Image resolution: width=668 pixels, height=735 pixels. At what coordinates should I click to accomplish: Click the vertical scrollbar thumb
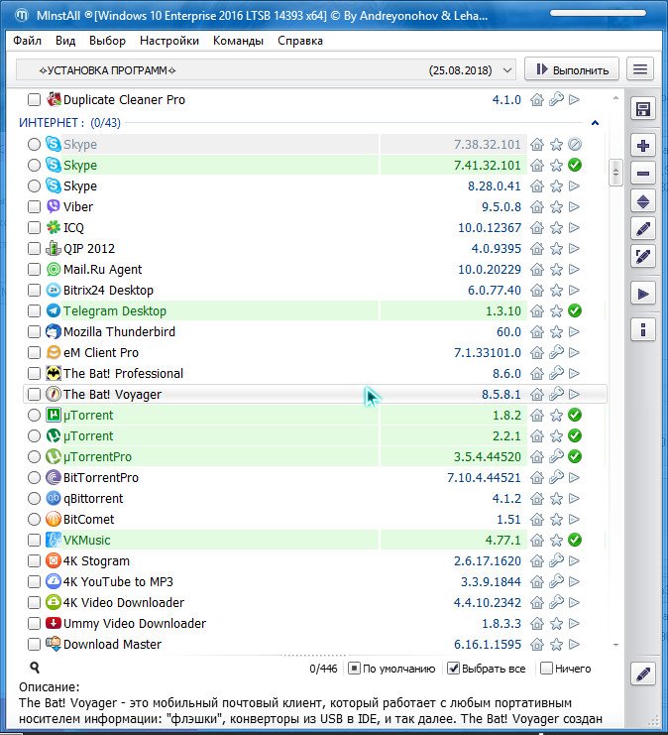[x=615, y=173]
